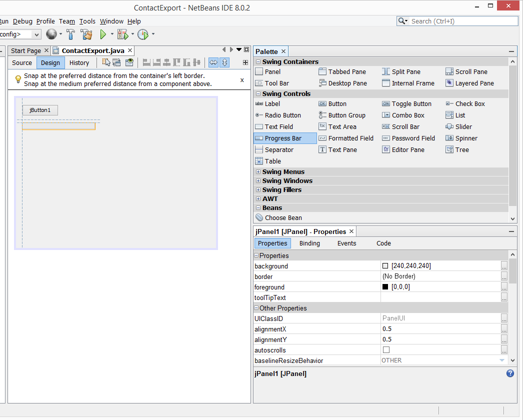Click jButton1 in the design canvas
Viewport: 523px width, 420px height.
40,110
